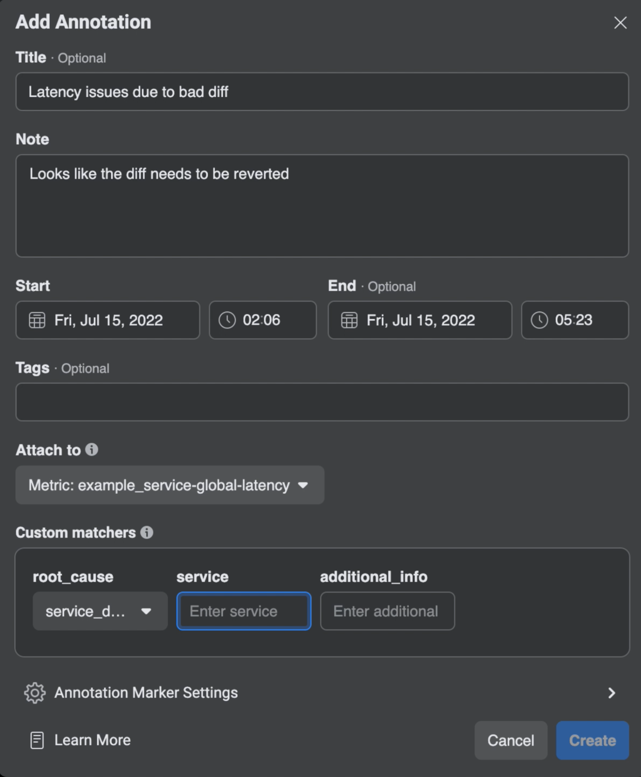
Task: Expand Annotation Marker Settings with the chevron
Action: pyautogui.click(x=611, y=693)
